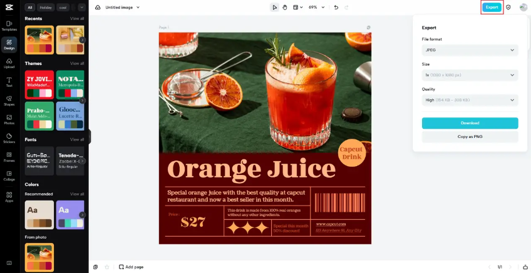Click the Add page button

131,267
